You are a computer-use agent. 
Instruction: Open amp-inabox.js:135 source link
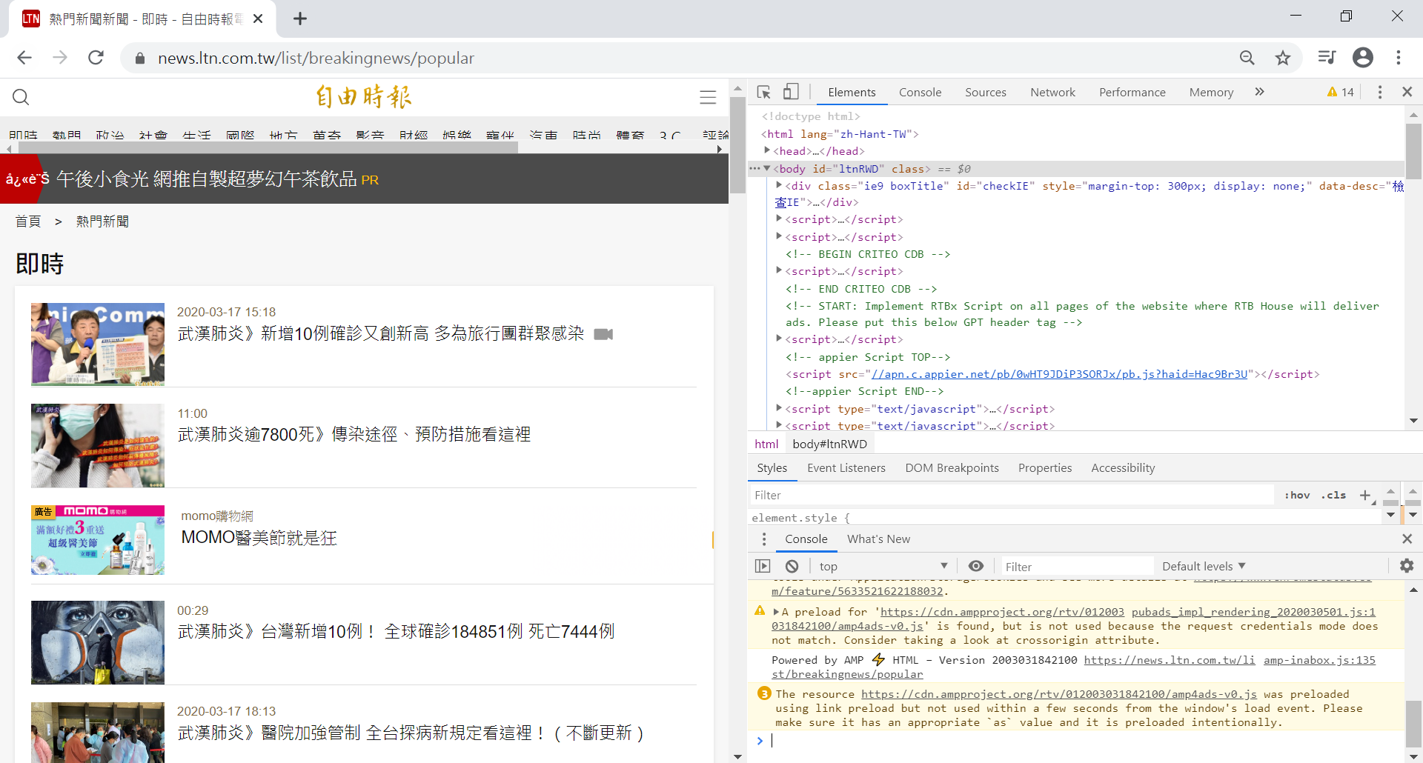point(1319,660)
